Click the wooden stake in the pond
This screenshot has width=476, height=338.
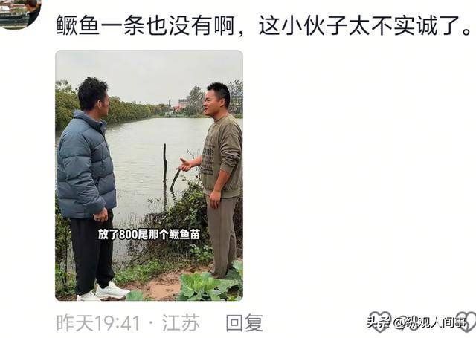[x=165, y=175]
